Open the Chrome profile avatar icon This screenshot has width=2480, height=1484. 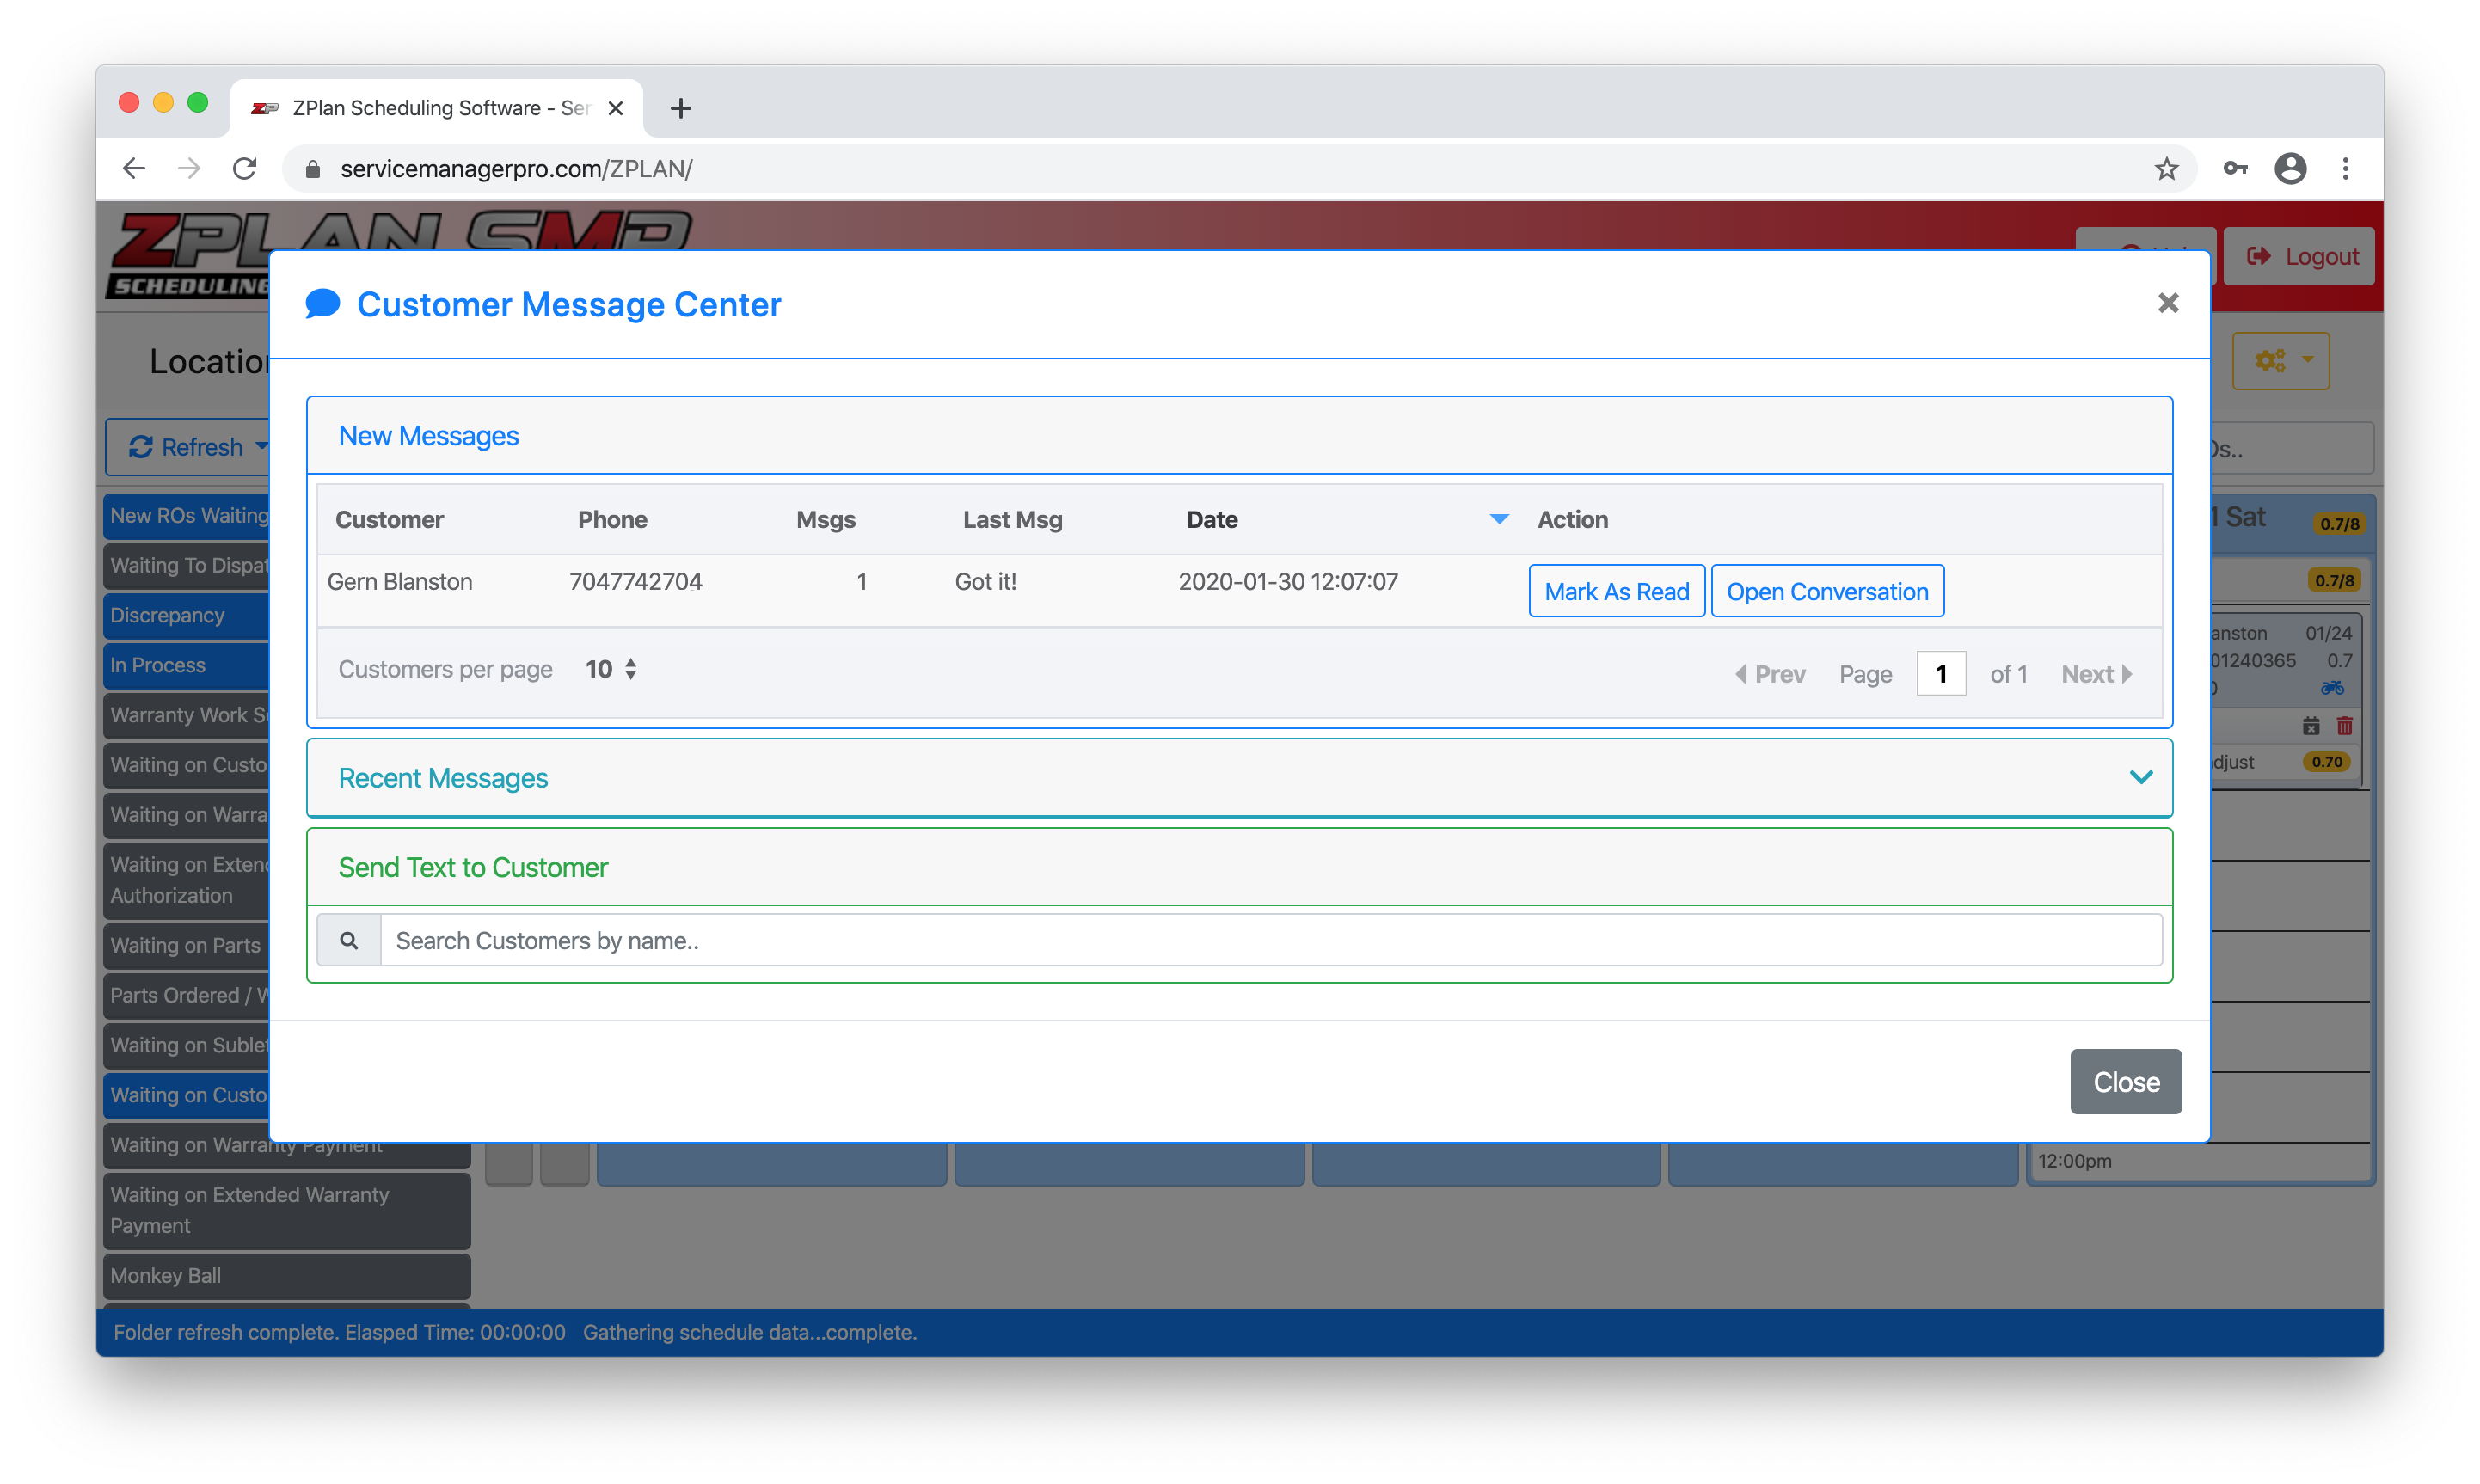[2290, 169]
